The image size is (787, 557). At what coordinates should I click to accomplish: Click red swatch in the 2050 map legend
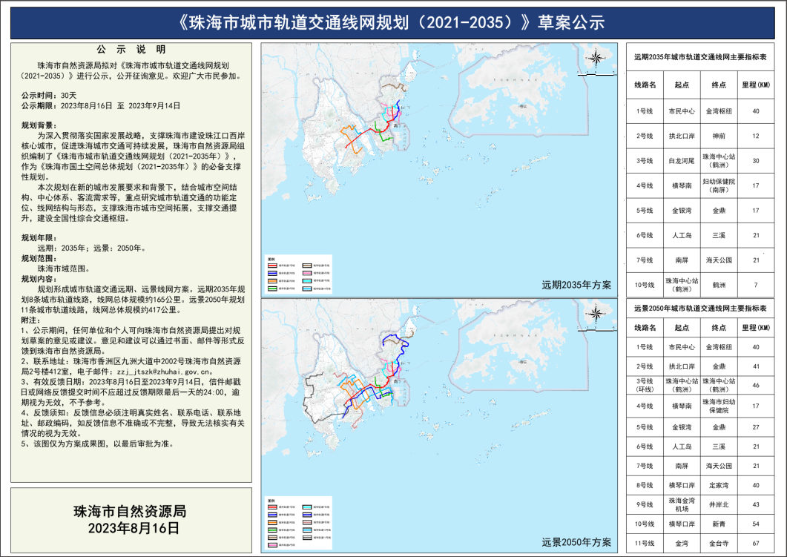[272, 507]
